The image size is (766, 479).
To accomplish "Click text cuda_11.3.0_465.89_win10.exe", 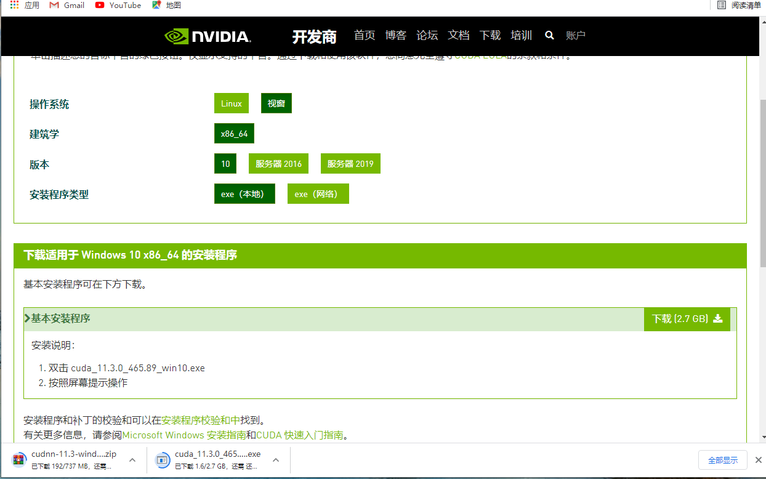I will tap(138, 368).
